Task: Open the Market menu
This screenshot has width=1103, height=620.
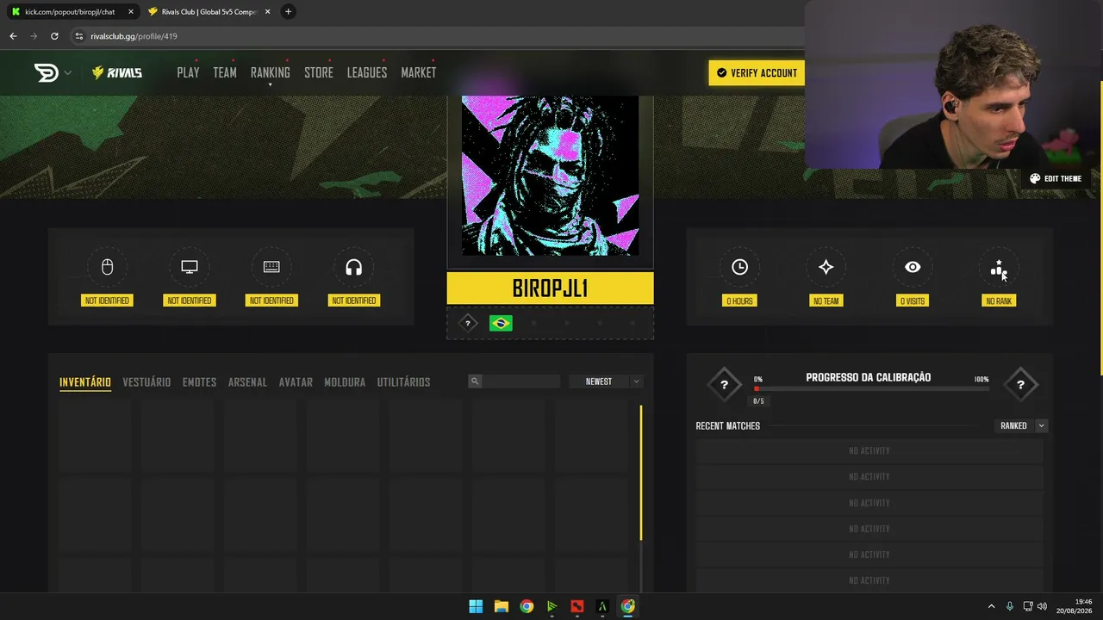Action: pyautogui.click(x=419, y=73)
